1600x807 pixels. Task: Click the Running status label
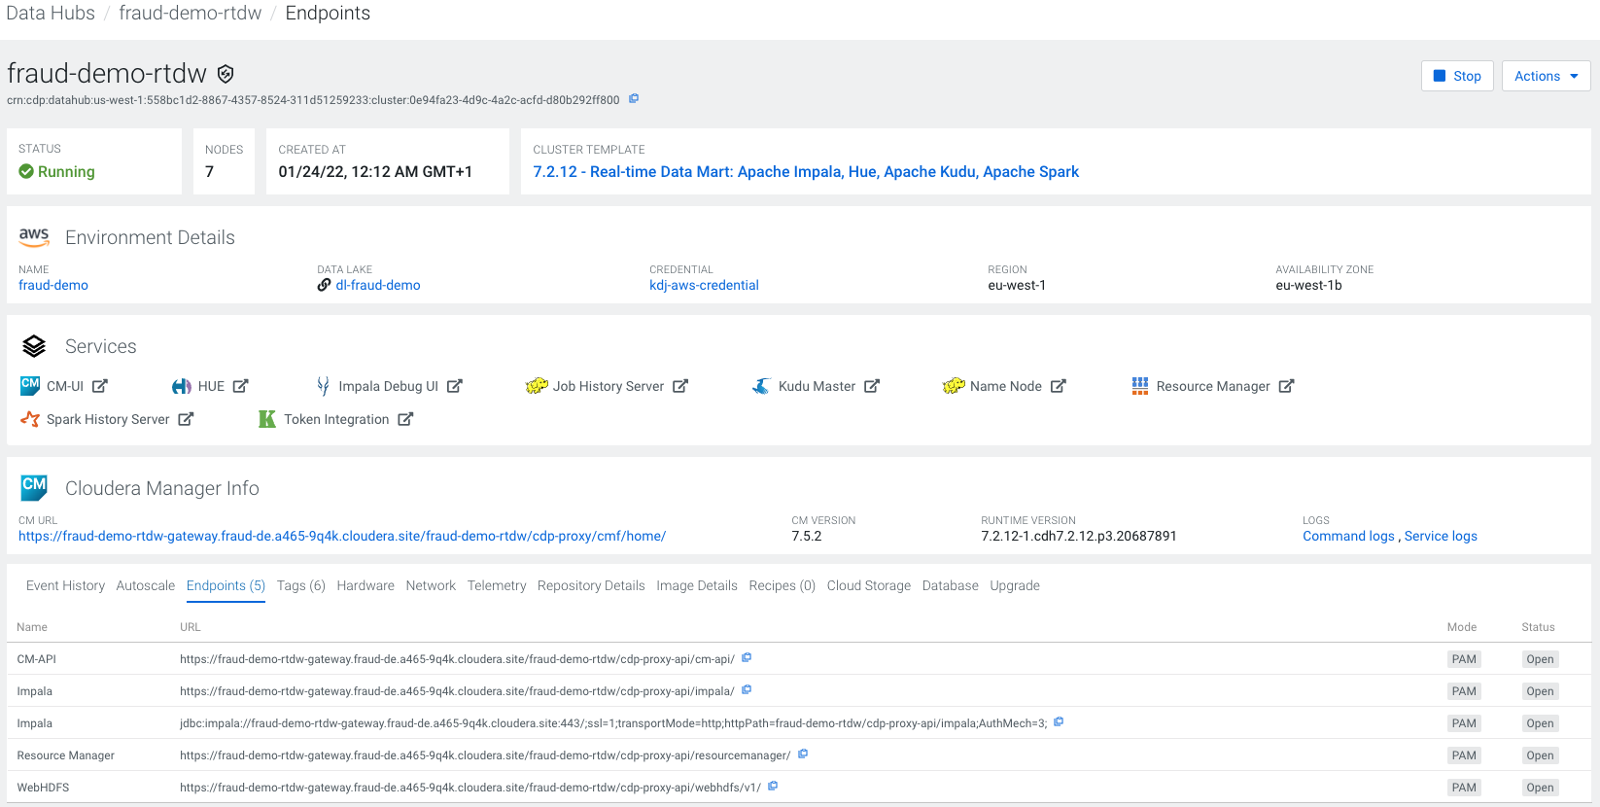tap(66, 171)
